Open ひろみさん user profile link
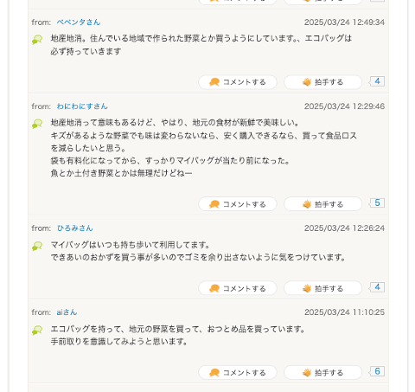Image resolution: width=415 pixels, height=392 pixels. point(74,228)
